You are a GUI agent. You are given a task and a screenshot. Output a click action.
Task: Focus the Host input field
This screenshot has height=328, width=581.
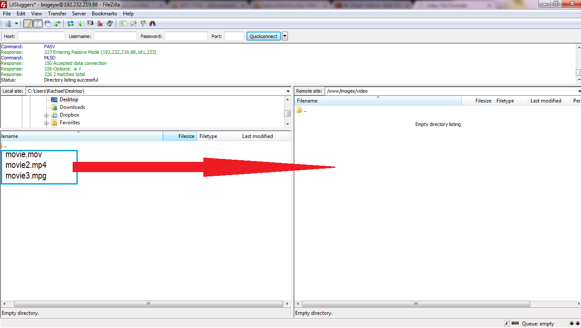click(41, 36)
